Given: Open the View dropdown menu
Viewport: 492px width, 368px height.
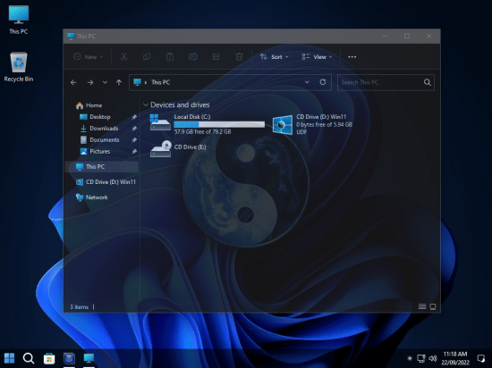Looking at the screenshot, I should 317,56.
